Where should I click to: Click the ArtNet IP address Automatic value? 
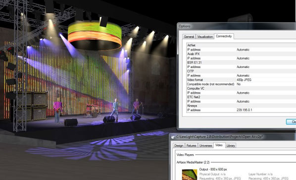243,50
